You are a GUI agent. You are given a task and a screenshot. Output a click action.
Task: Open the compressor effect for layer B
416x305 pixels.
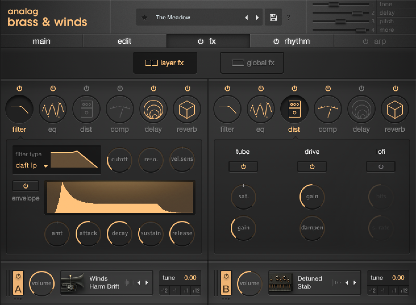coord(328,109)
